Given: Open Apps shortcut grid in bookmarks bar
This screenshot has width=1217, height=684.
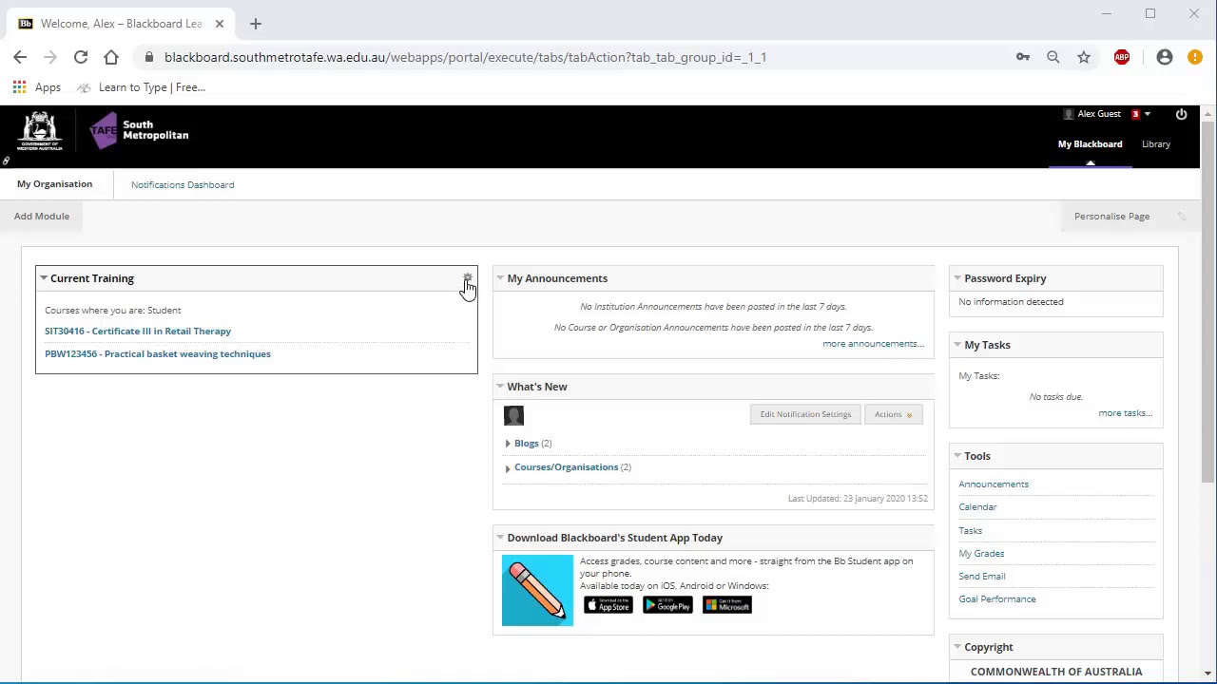Looking at the screenshot, I should (x=37, y=87).
